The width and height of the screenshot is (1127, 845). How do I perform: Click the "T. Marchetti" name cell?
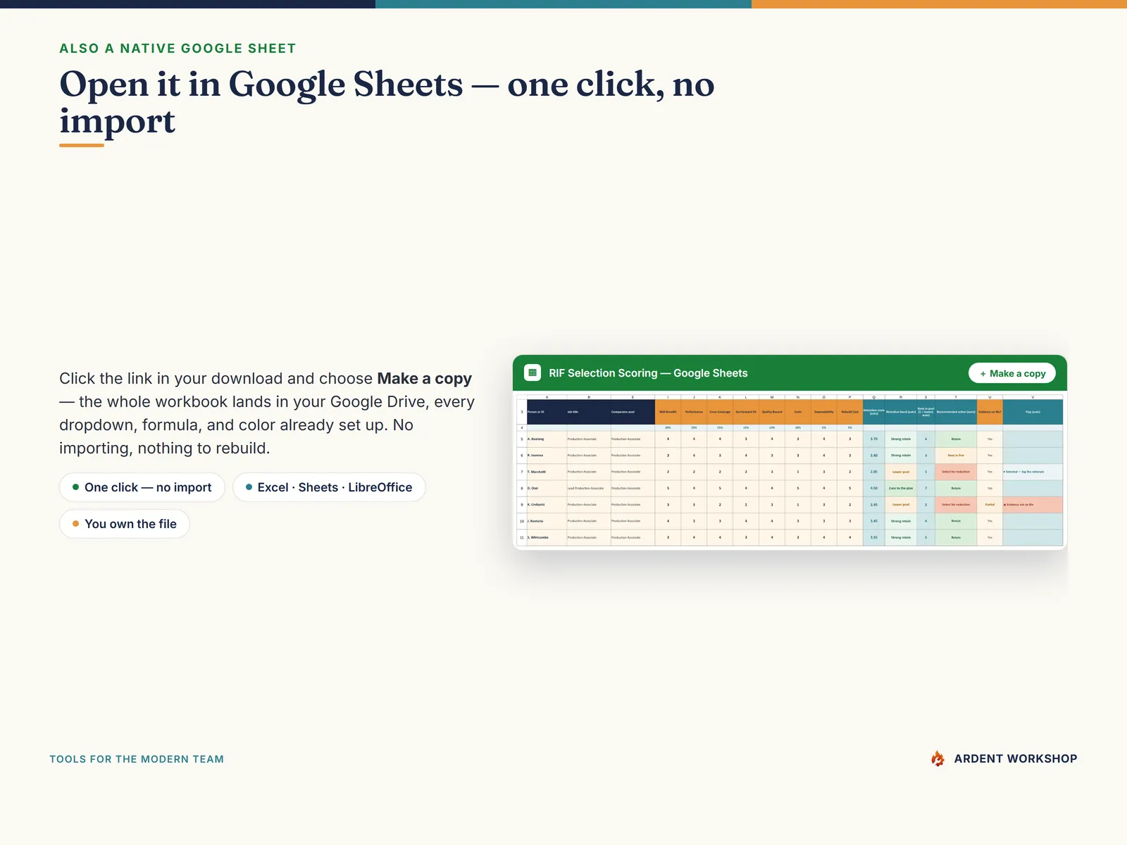click(547, 472)
